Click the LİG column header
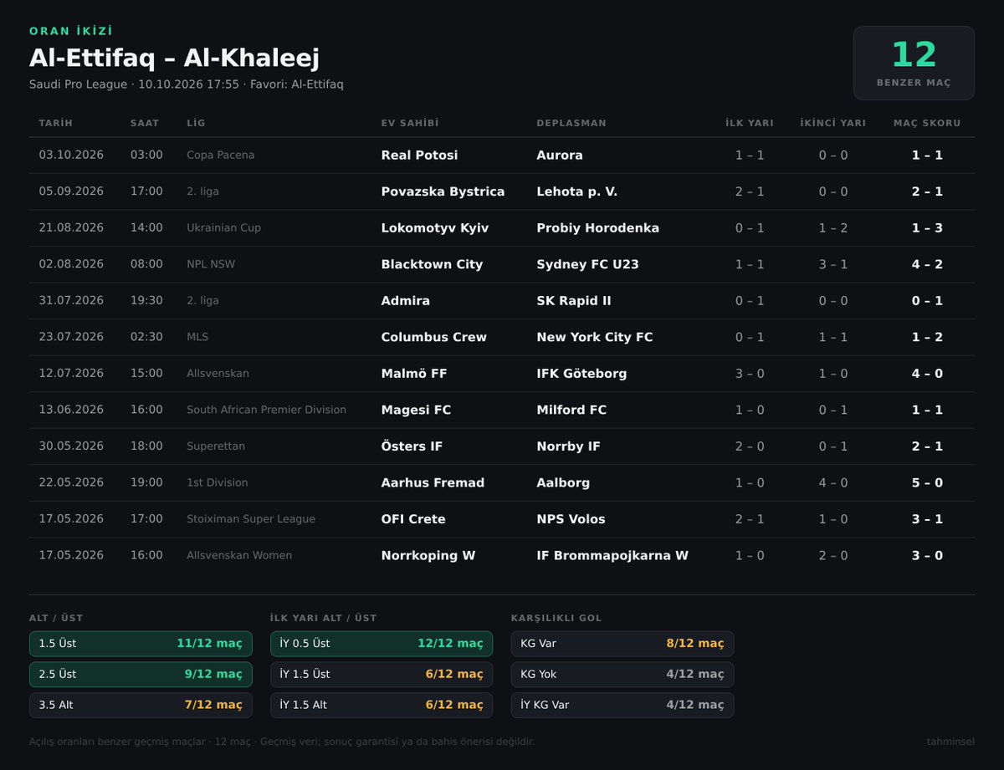This screenshot has width=1004, height=770. (x=196, y=123)
